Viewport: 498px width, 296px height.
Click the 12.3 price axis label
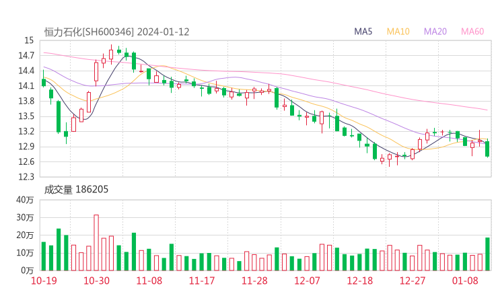(x=26, y=177)
